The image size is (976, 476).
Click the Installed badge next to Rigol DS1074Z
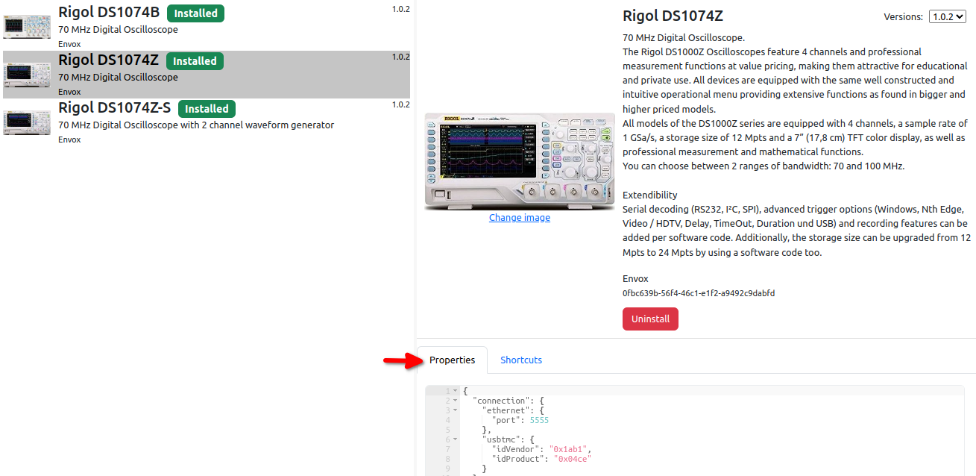[x=195, y=61]
